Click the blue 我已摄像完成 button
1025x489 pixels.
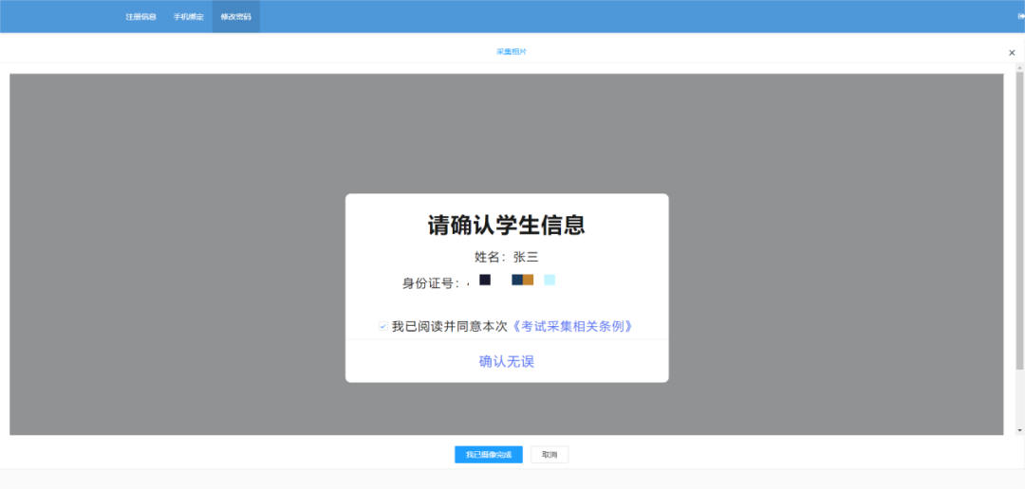pyautogui.click(x=488, y=455)
